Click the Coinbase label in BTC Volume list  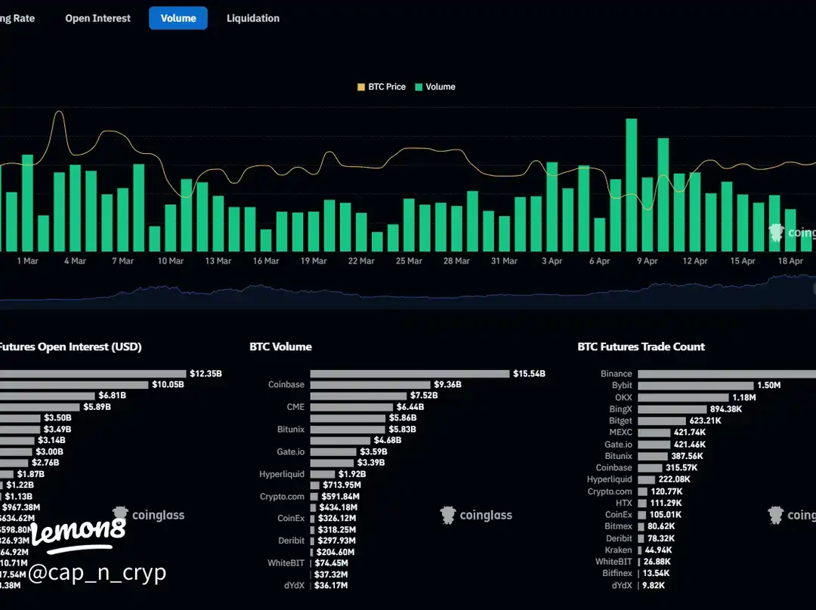tap(286, 384)
